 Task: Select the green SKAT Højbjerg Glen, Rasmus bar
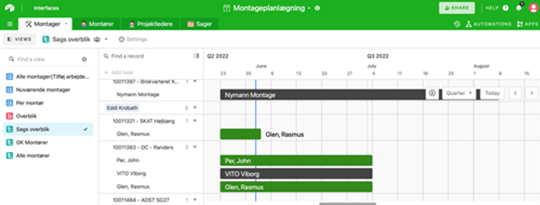240,134
